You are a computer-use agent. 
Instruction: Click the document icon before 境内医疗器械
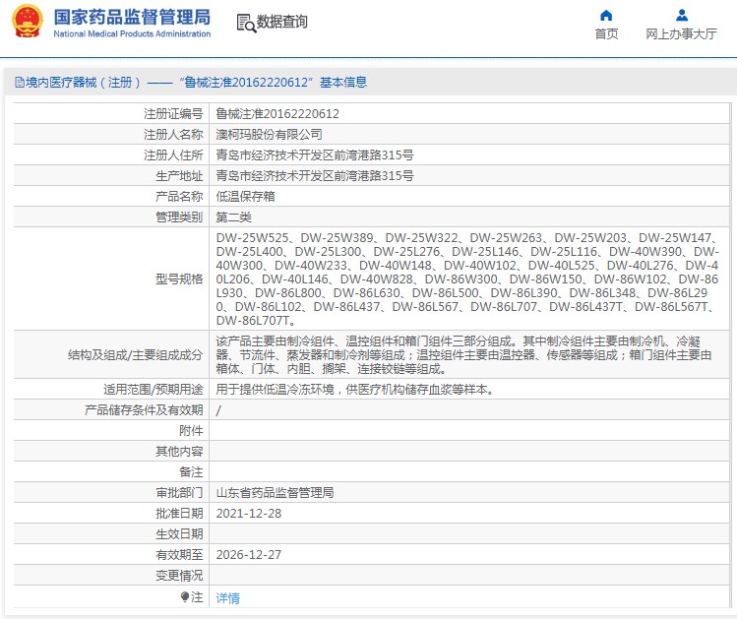[x=20, y=83]
